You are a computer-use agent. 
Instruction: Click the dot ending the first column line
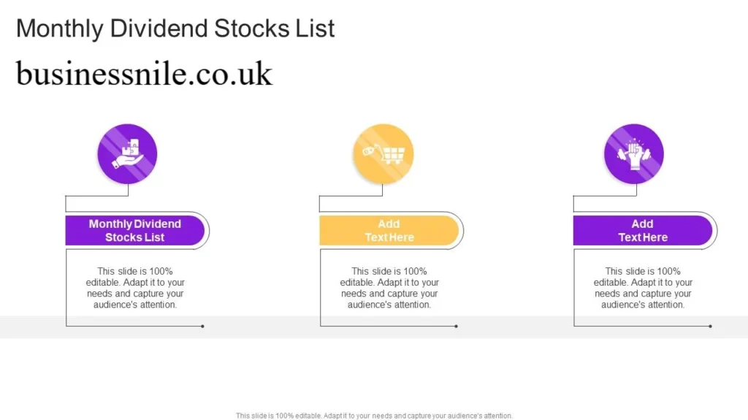pos(203,327)
